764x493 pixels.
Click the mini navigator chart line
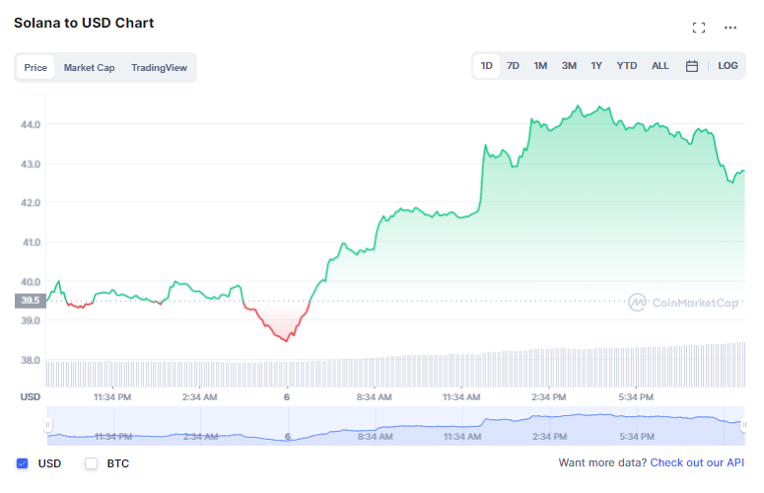pyautogui.click(x=395, y=427)
